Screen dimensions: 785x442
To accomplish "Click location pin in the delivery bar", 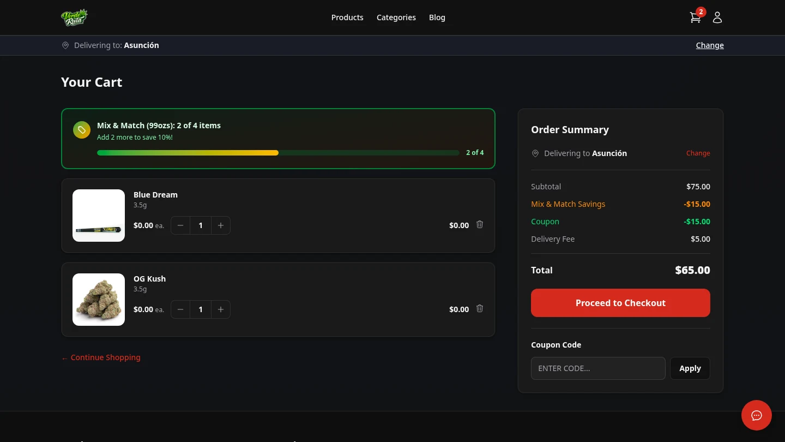I will 65,45.
